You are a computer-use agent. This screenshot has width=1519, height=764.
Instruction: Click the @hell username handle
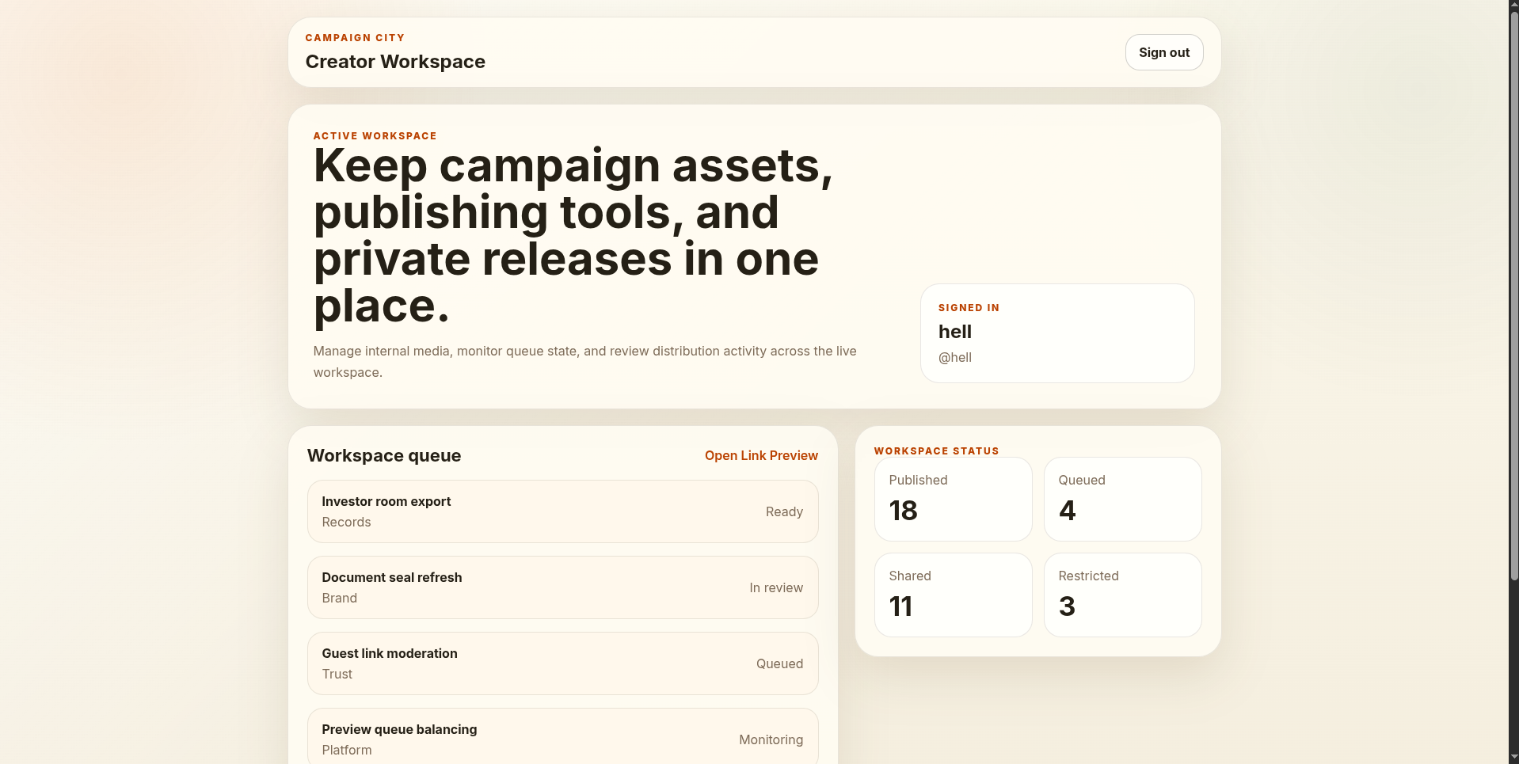point(954,358)
